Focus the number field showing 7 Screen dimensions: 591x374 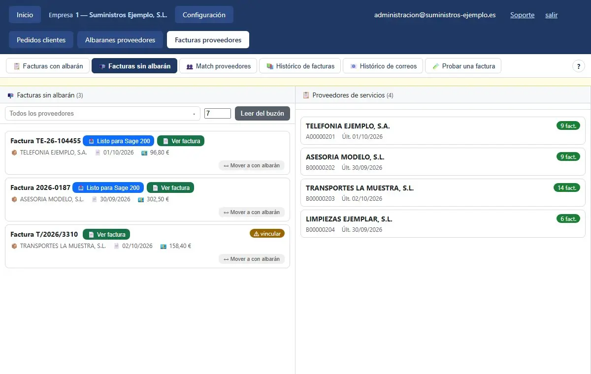click(218, 113)
